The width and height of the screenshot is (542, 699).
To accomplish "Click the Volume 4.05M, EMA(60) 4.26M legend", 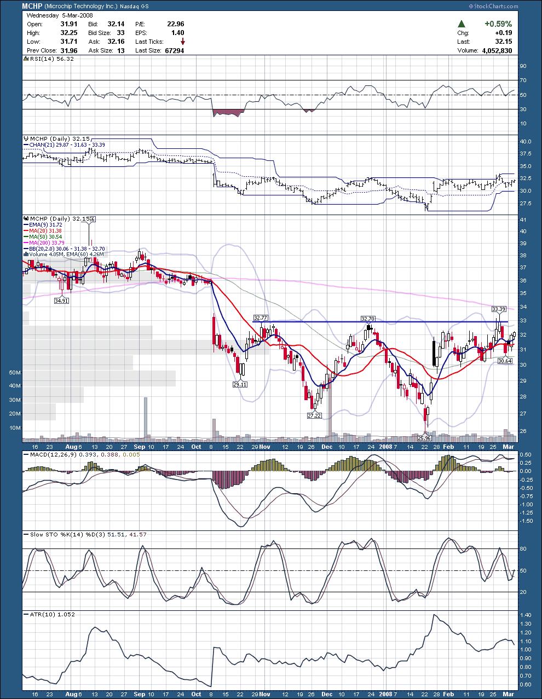I will (x=66, y=253).
